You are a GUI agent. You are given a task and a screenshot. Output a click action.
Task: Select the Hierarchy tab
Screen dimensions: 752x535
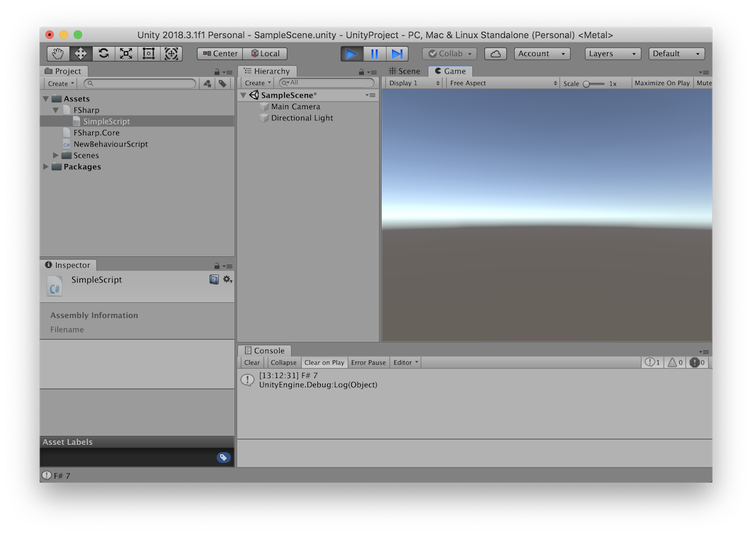click(267, 71)
